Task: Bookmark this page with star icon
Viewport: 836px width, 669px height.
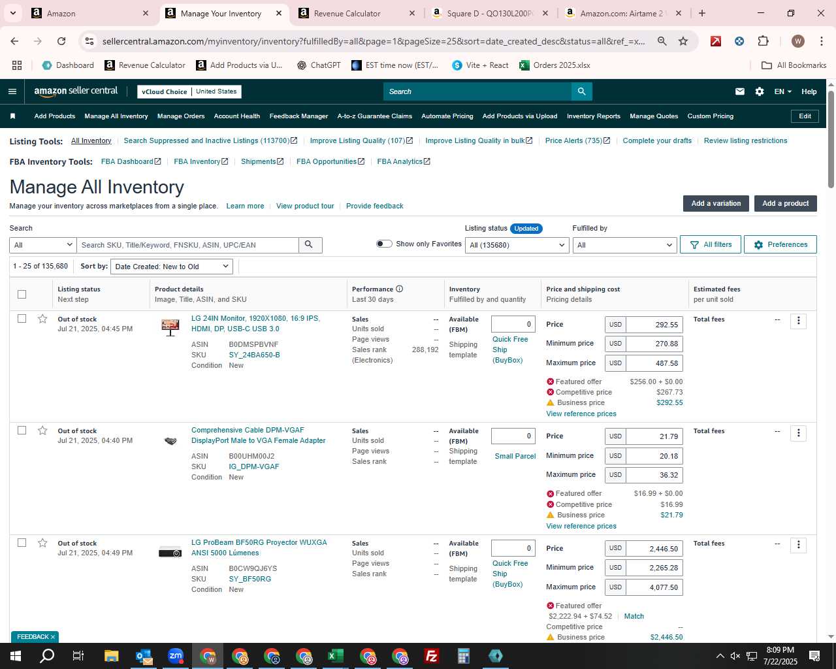Action: [683, 41]
